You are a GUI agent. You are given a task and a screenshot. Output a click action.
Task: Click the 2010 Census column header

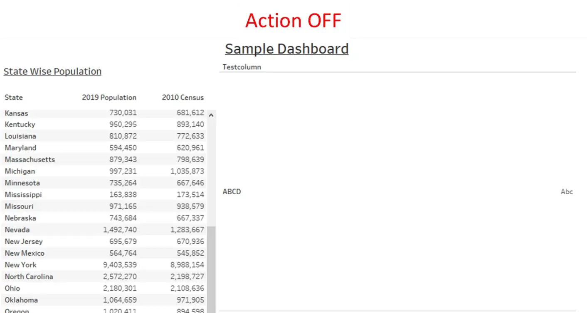click(183, 98)
